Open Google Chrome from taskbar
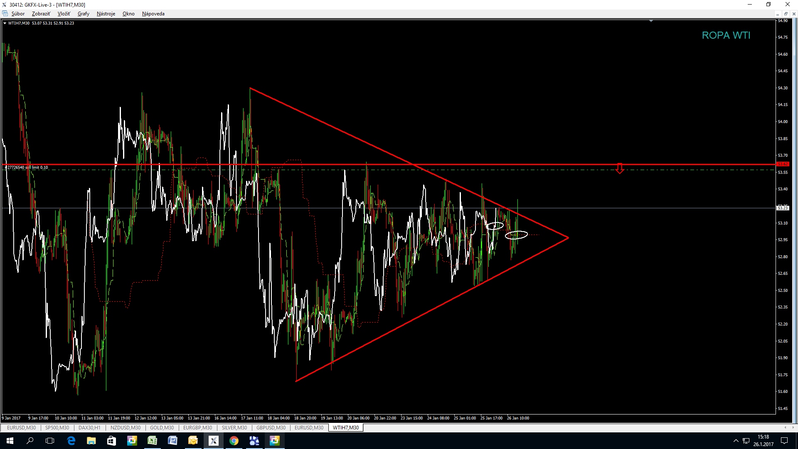This screenshot has height=449, width=798. 234,441
